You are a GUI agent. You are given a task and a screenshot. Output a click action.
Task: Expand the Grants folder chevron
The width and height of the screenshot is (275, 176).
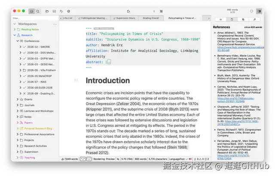click(18, 99)
